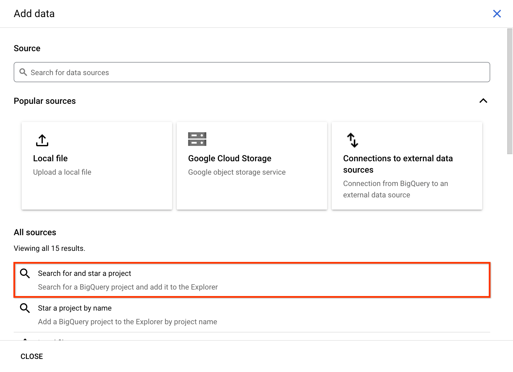
Task: Select Star a project by name
Action: [252, 315]
